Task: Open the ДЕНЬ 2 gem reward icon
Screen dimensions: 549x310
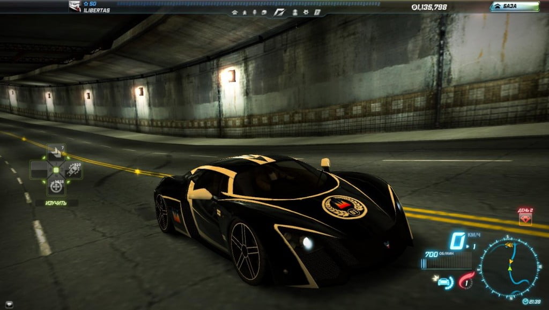Action: pyautogui.click(x=525, y=219)
